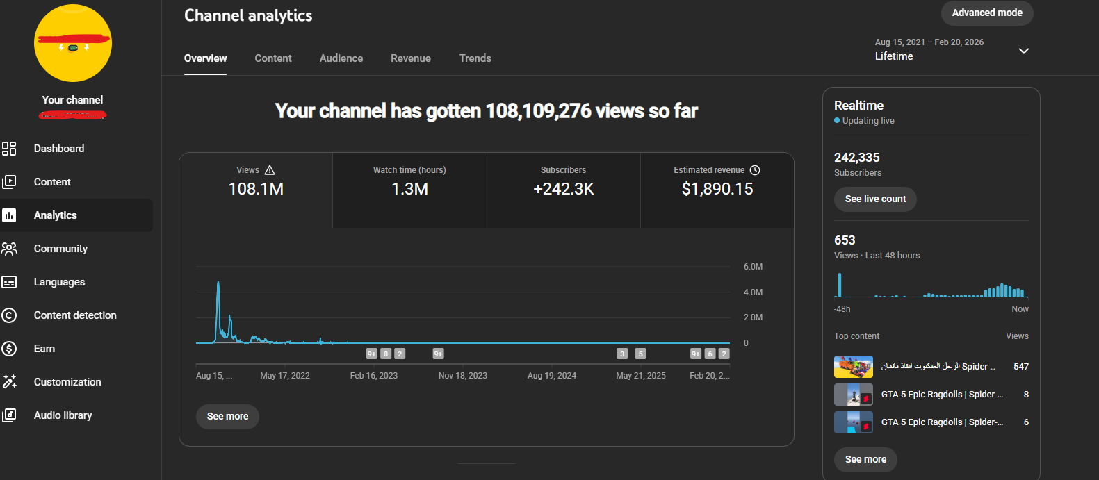Select the Subscribers metric card

click(x=563, y=190)
